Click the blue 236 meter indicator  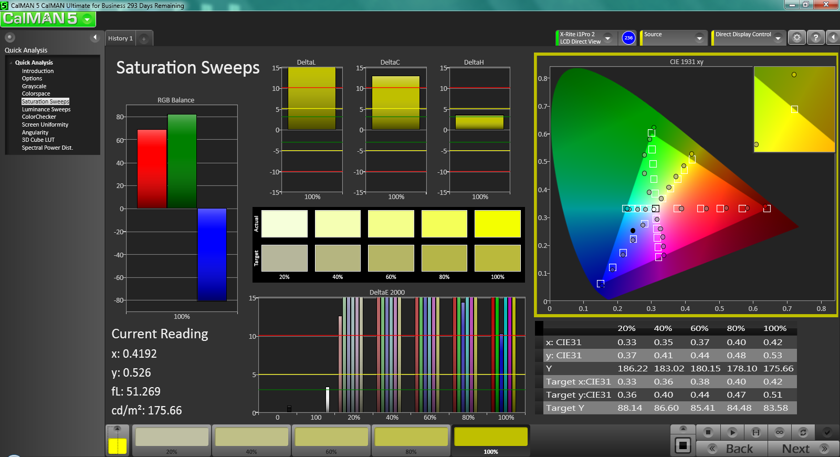(x=628, y=38)
